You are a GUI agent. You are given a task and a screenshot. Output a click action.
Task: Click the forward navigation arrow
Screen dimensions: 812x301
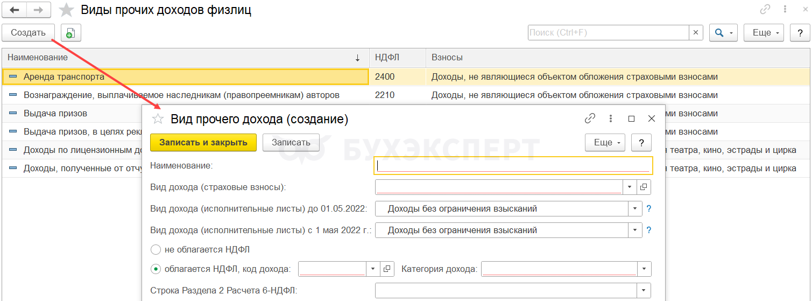coord(38,10)
